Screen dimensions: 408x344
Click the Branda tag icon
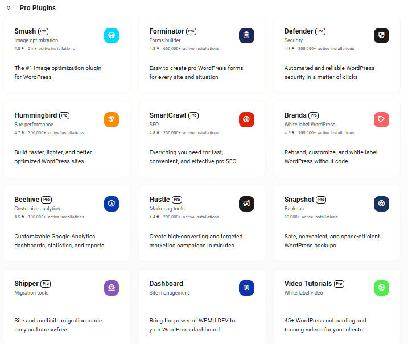coord(381,119)
